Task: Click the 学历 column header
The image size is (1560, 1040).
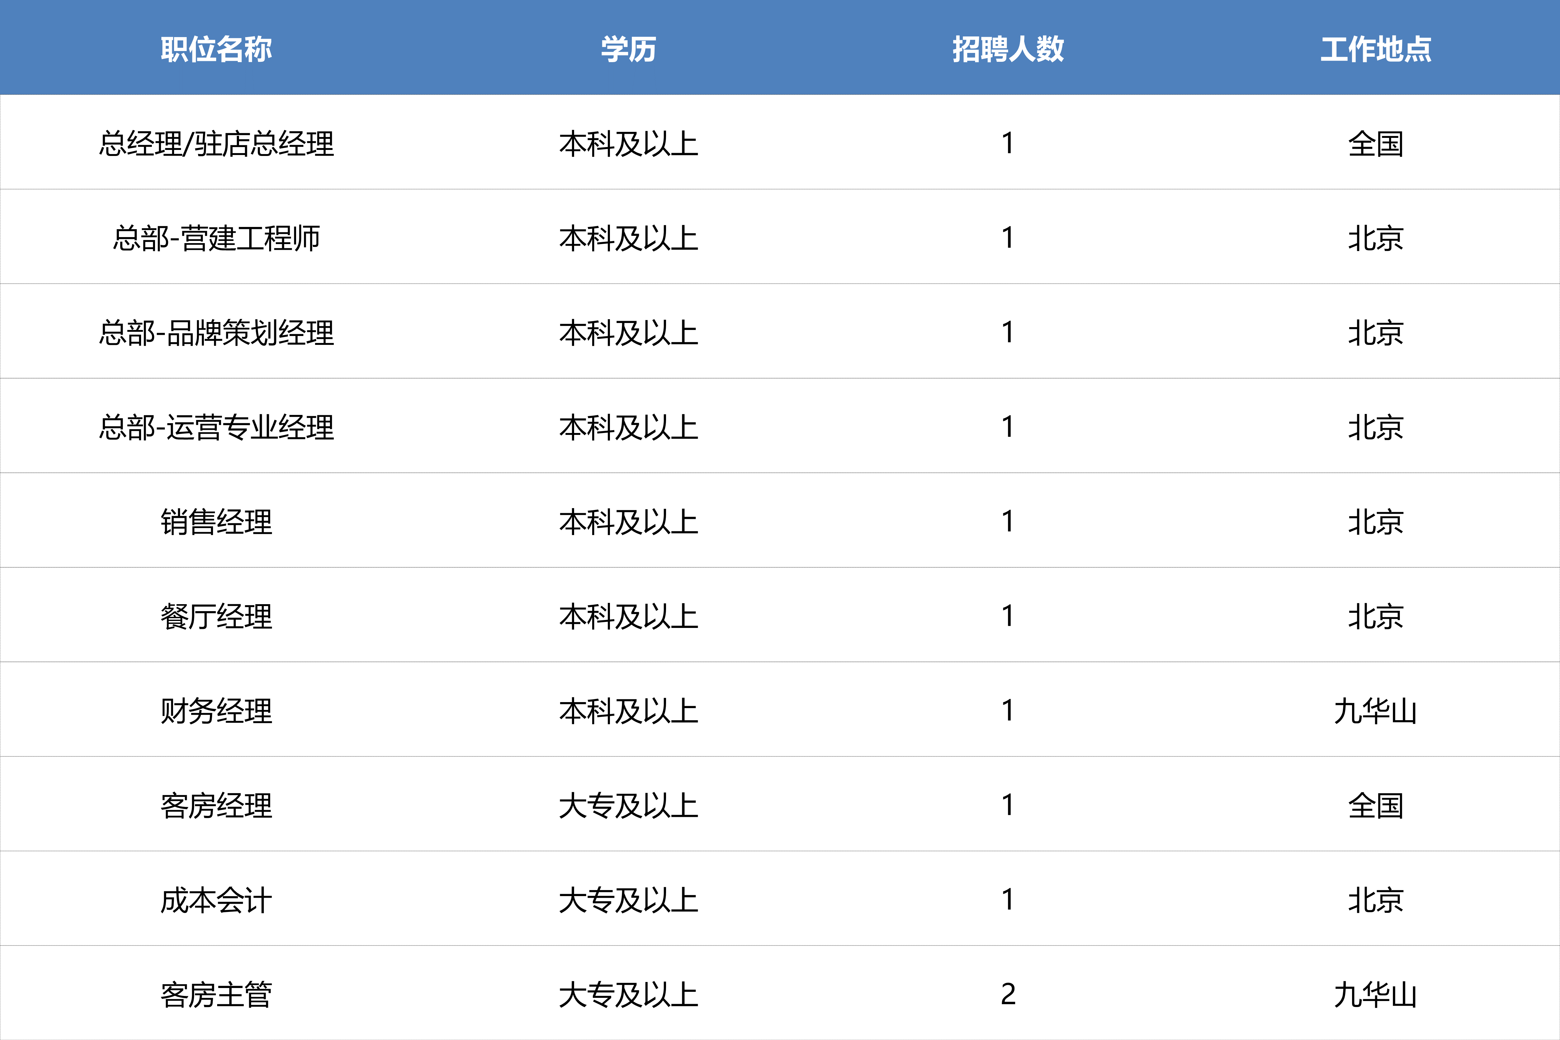Action: pos(628,49)
